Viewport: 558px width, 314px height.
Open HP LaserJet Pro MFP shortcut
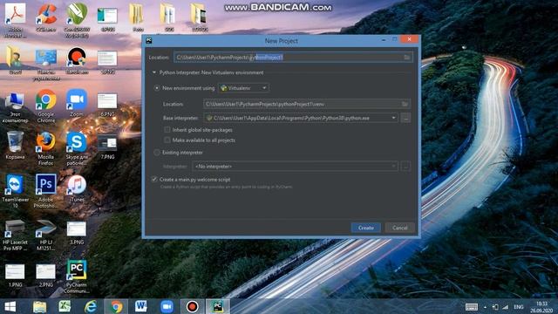tap(16, 235)
